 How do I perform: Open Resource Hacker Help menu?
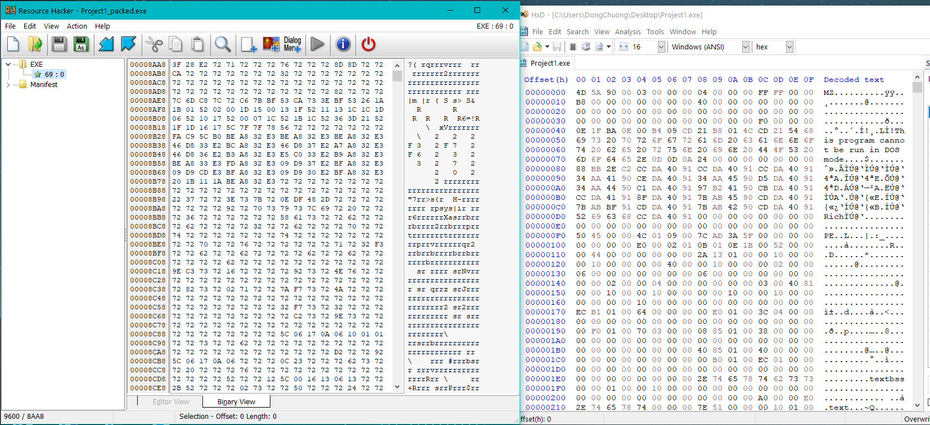102,26
